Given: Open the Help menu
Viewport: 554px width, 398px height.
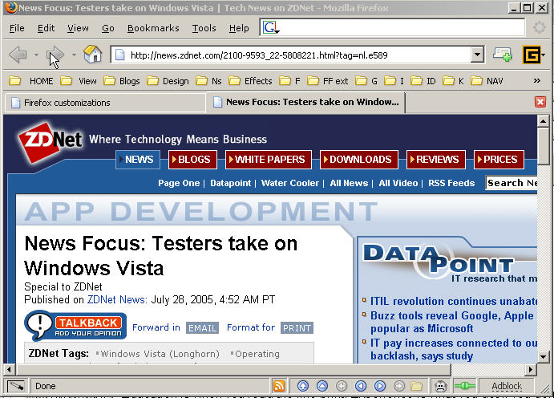Looking at the screenshot, I should pyautogui.click(x=239, y=28).
